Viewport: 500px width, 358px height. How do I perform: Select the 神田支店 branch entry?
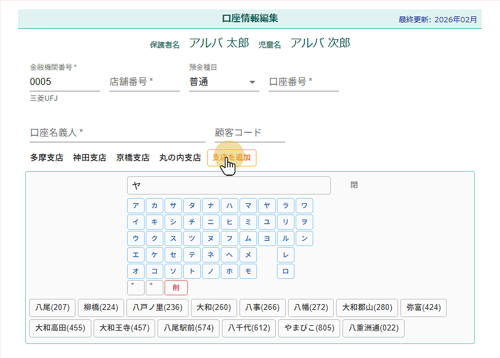tap(90, 158)
